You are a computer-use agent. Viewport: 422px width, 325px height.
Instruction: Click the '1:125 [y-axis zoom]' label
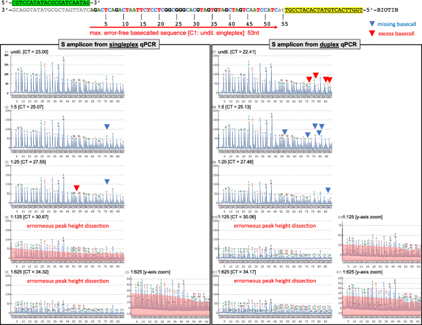[x=363, y=217]
